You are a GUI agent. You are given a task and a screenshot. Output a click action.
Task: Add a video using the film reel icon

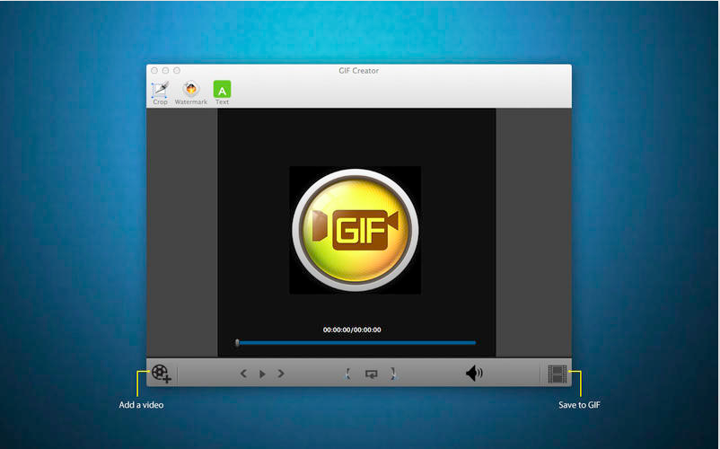click(162, 373)
